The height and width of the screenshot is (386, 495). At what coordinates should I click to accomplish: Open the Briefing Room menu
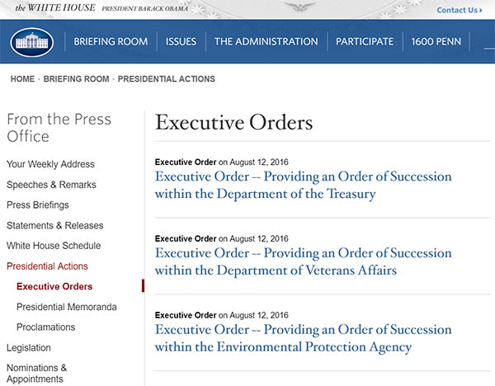click(x=111, y=42)
